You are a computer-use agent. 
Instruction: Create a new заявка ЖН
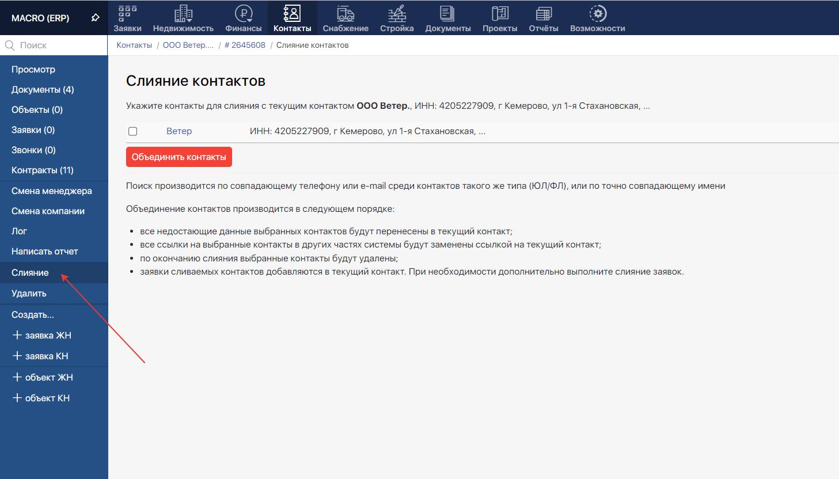click(42, 336)
